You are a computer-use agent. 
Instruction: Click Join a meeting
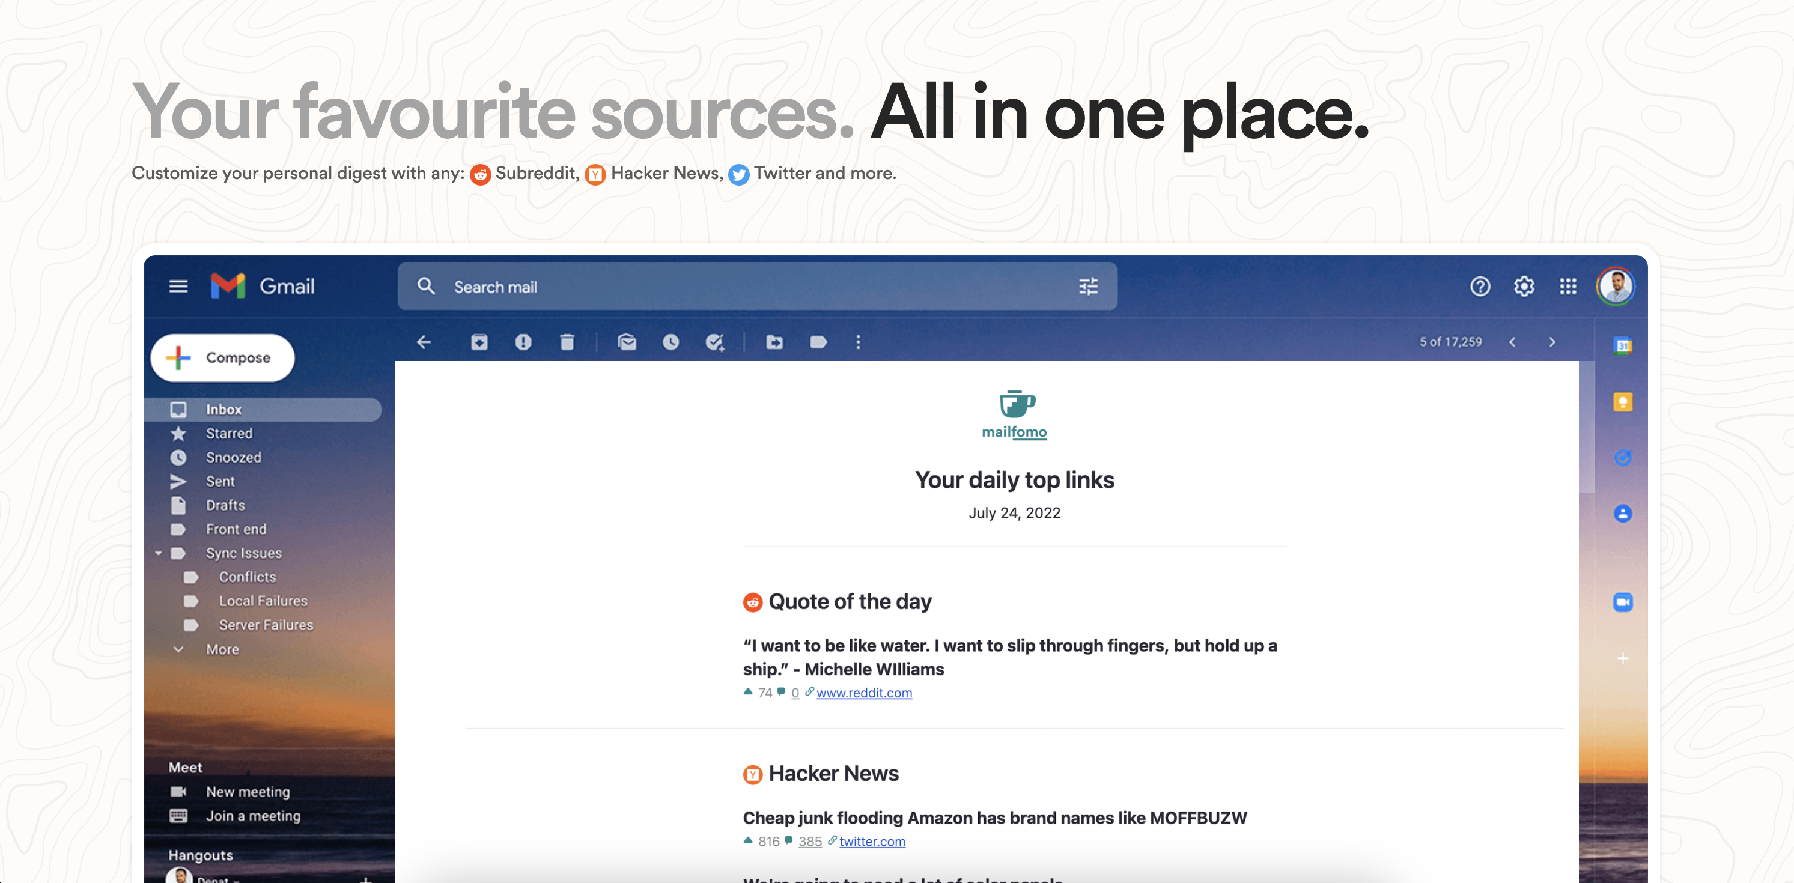click(253, 816)
